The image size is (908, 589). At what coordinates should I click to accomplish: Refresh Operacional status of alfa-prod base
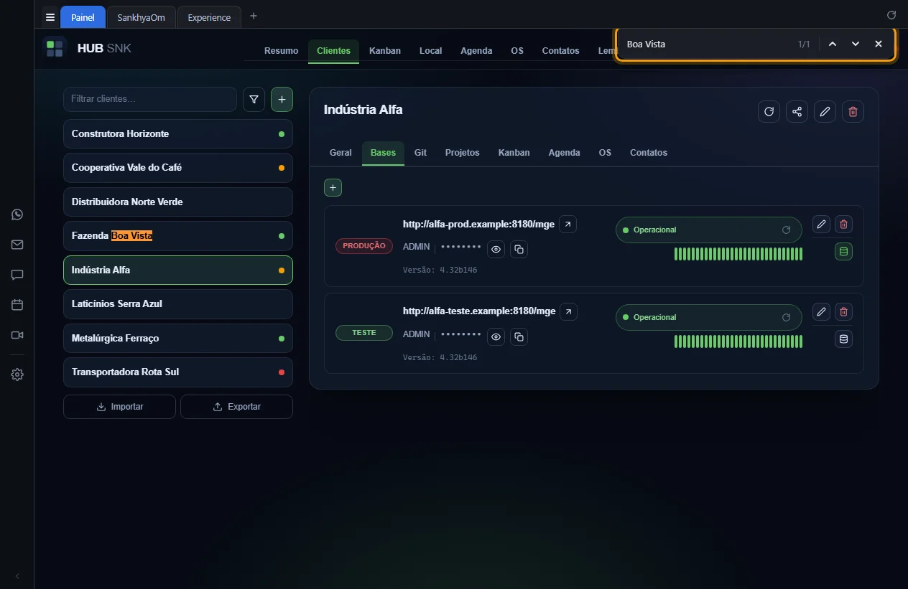click(786, 230)
